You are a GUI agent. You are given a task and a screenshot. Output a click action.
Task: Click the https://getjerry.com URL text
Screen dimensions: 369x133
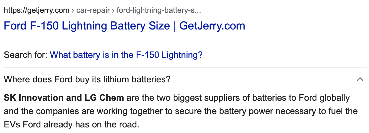tap(36, 11)
